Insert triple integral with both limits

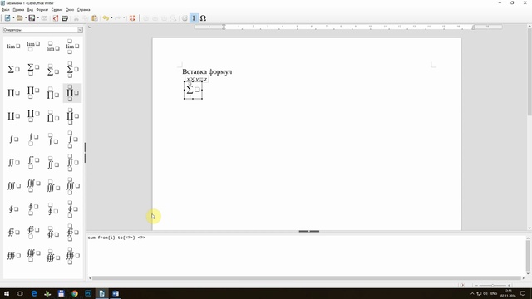coord(72,186)
